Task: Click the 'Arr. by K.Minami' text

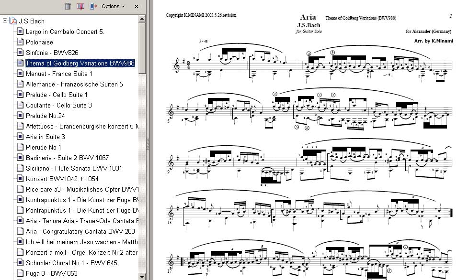Action: [x=434, y=41]
